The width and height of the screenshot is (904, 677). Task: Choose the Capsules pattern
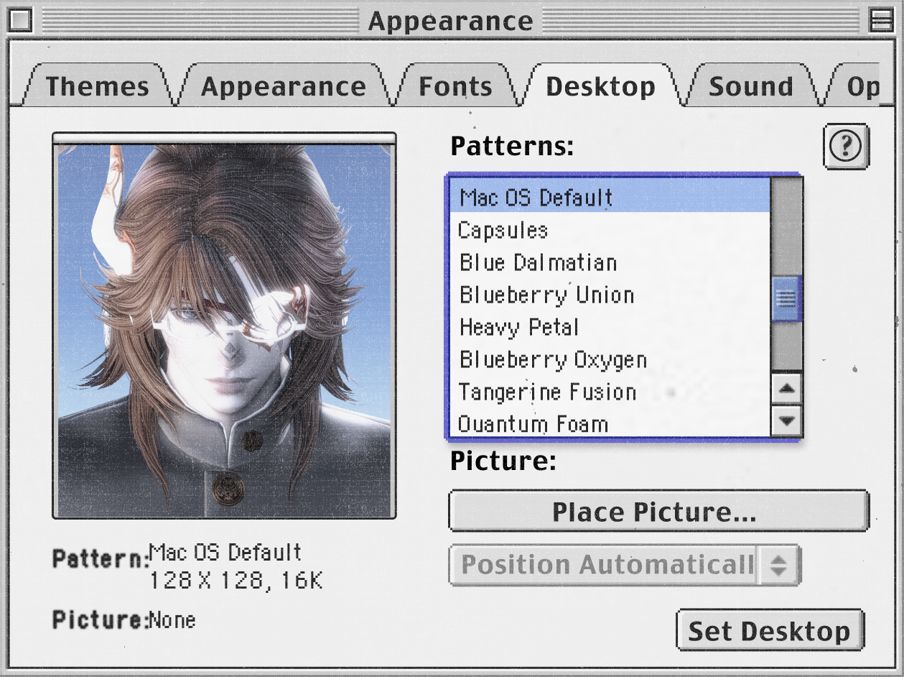coord(610,230)
